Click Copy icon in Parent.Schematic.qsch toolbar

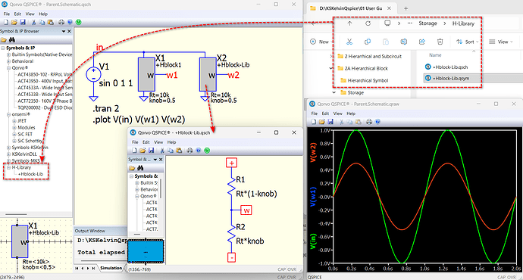tap(42, 22)
